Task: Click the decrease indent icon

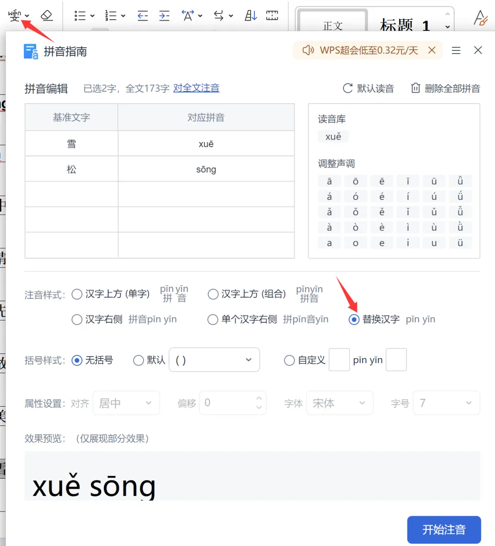Action: click(143, 16)
